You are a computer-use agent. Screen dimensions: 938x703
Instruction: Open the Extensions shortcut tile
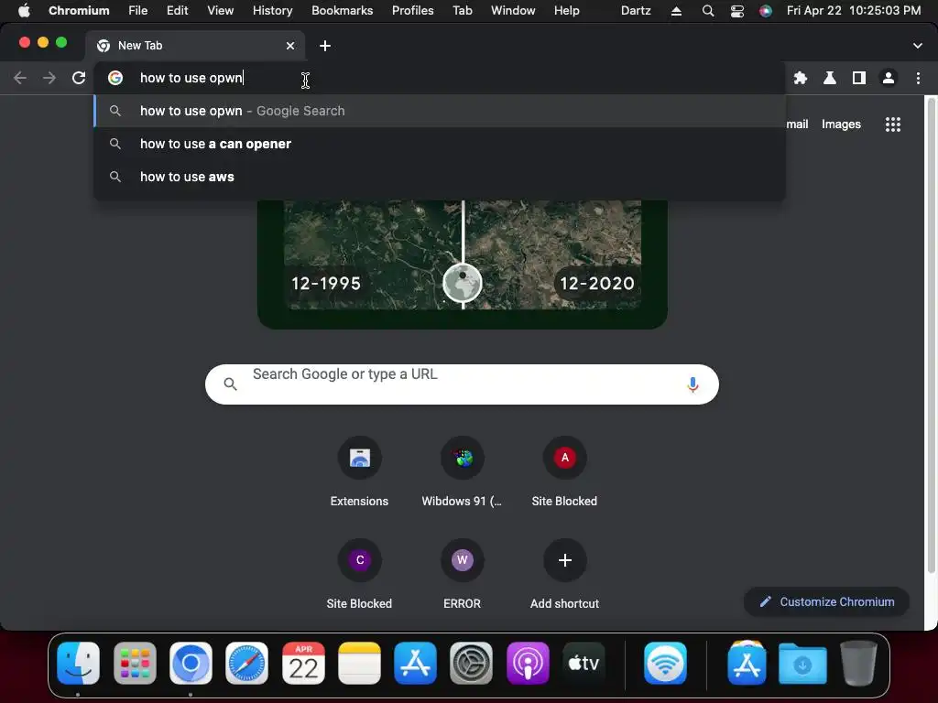[x=359, y=472]
